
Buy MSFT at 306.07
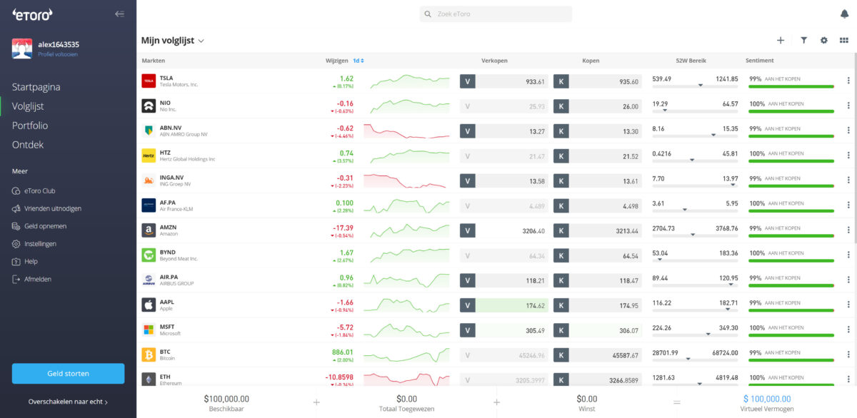[x=598, y=330]
